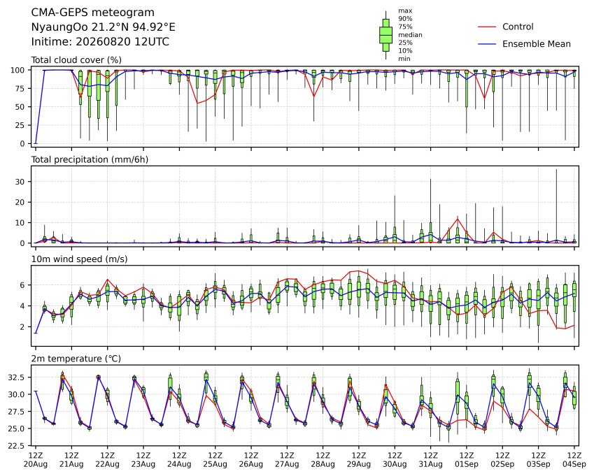594x476 pixels.
Task: Click the Total precipitation panel title
Action: (90, 159)
